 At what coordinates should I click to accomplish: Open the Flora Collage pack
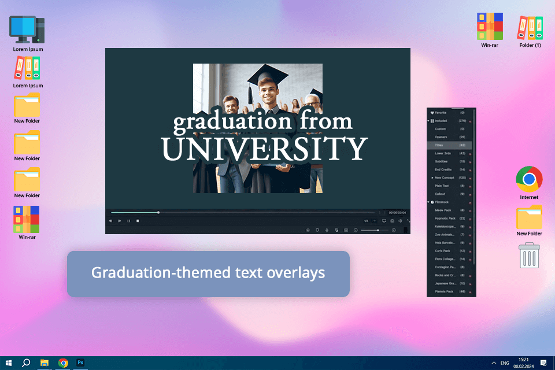[x=450, y=259]
